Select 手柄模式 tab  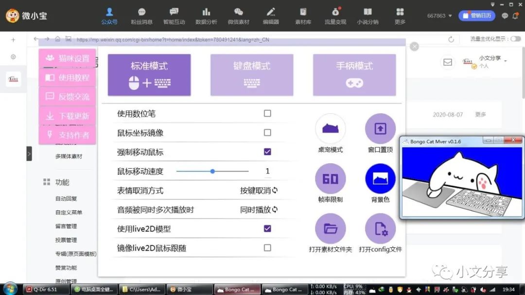354,75
